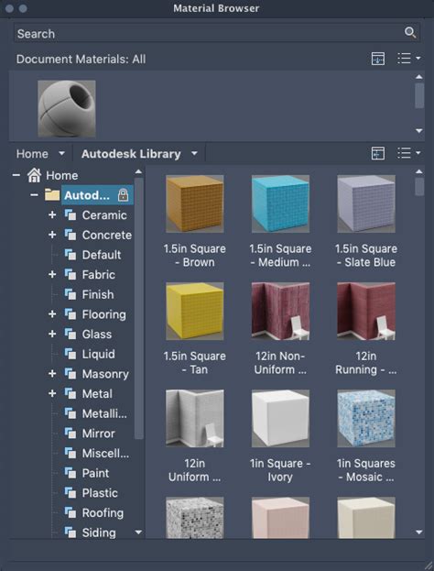Select the Concrete category
Image resolution: width=434 pixels, height=571 pixels.
[x=106, y=236]
